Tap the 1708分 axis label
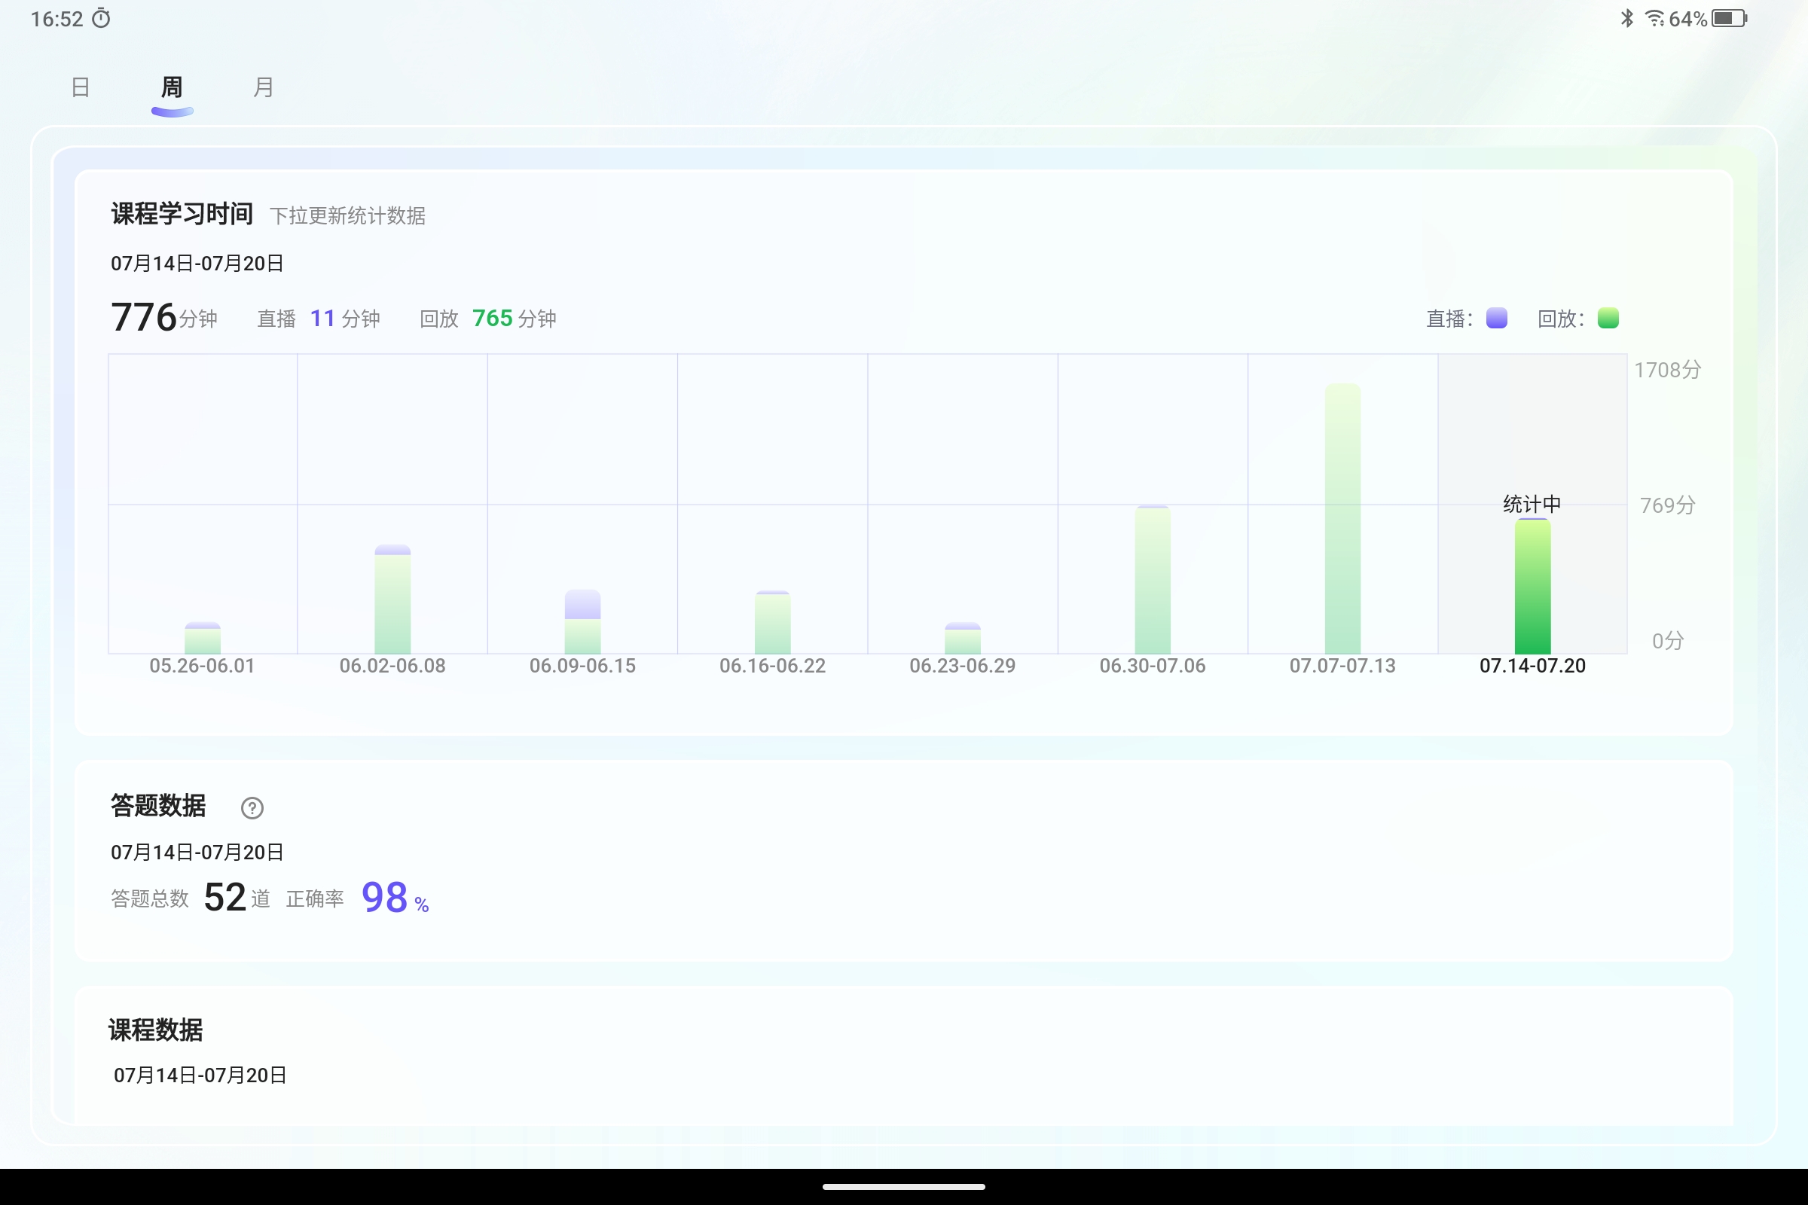The image size is (1808, 1205). coord(1667,370)
